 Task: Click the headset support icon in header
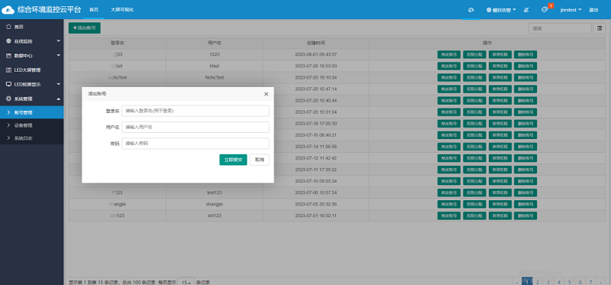click(470, 10)
